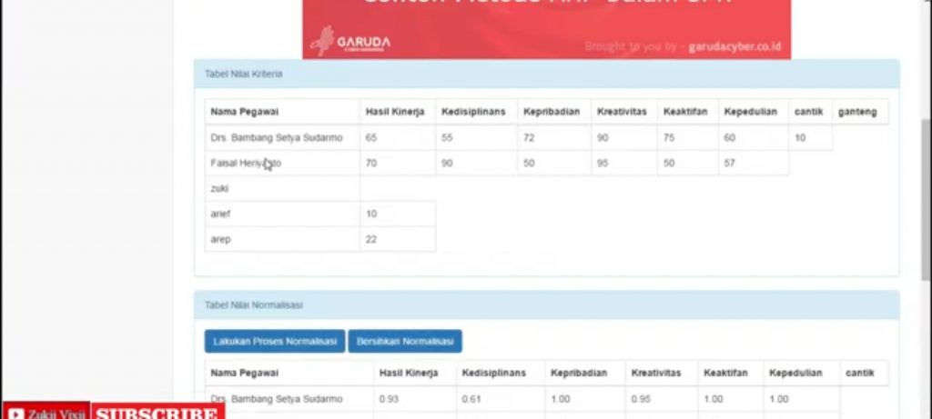Click the ganteng column header
Viewport: 932px width, 419px height.
pos(856,112)
